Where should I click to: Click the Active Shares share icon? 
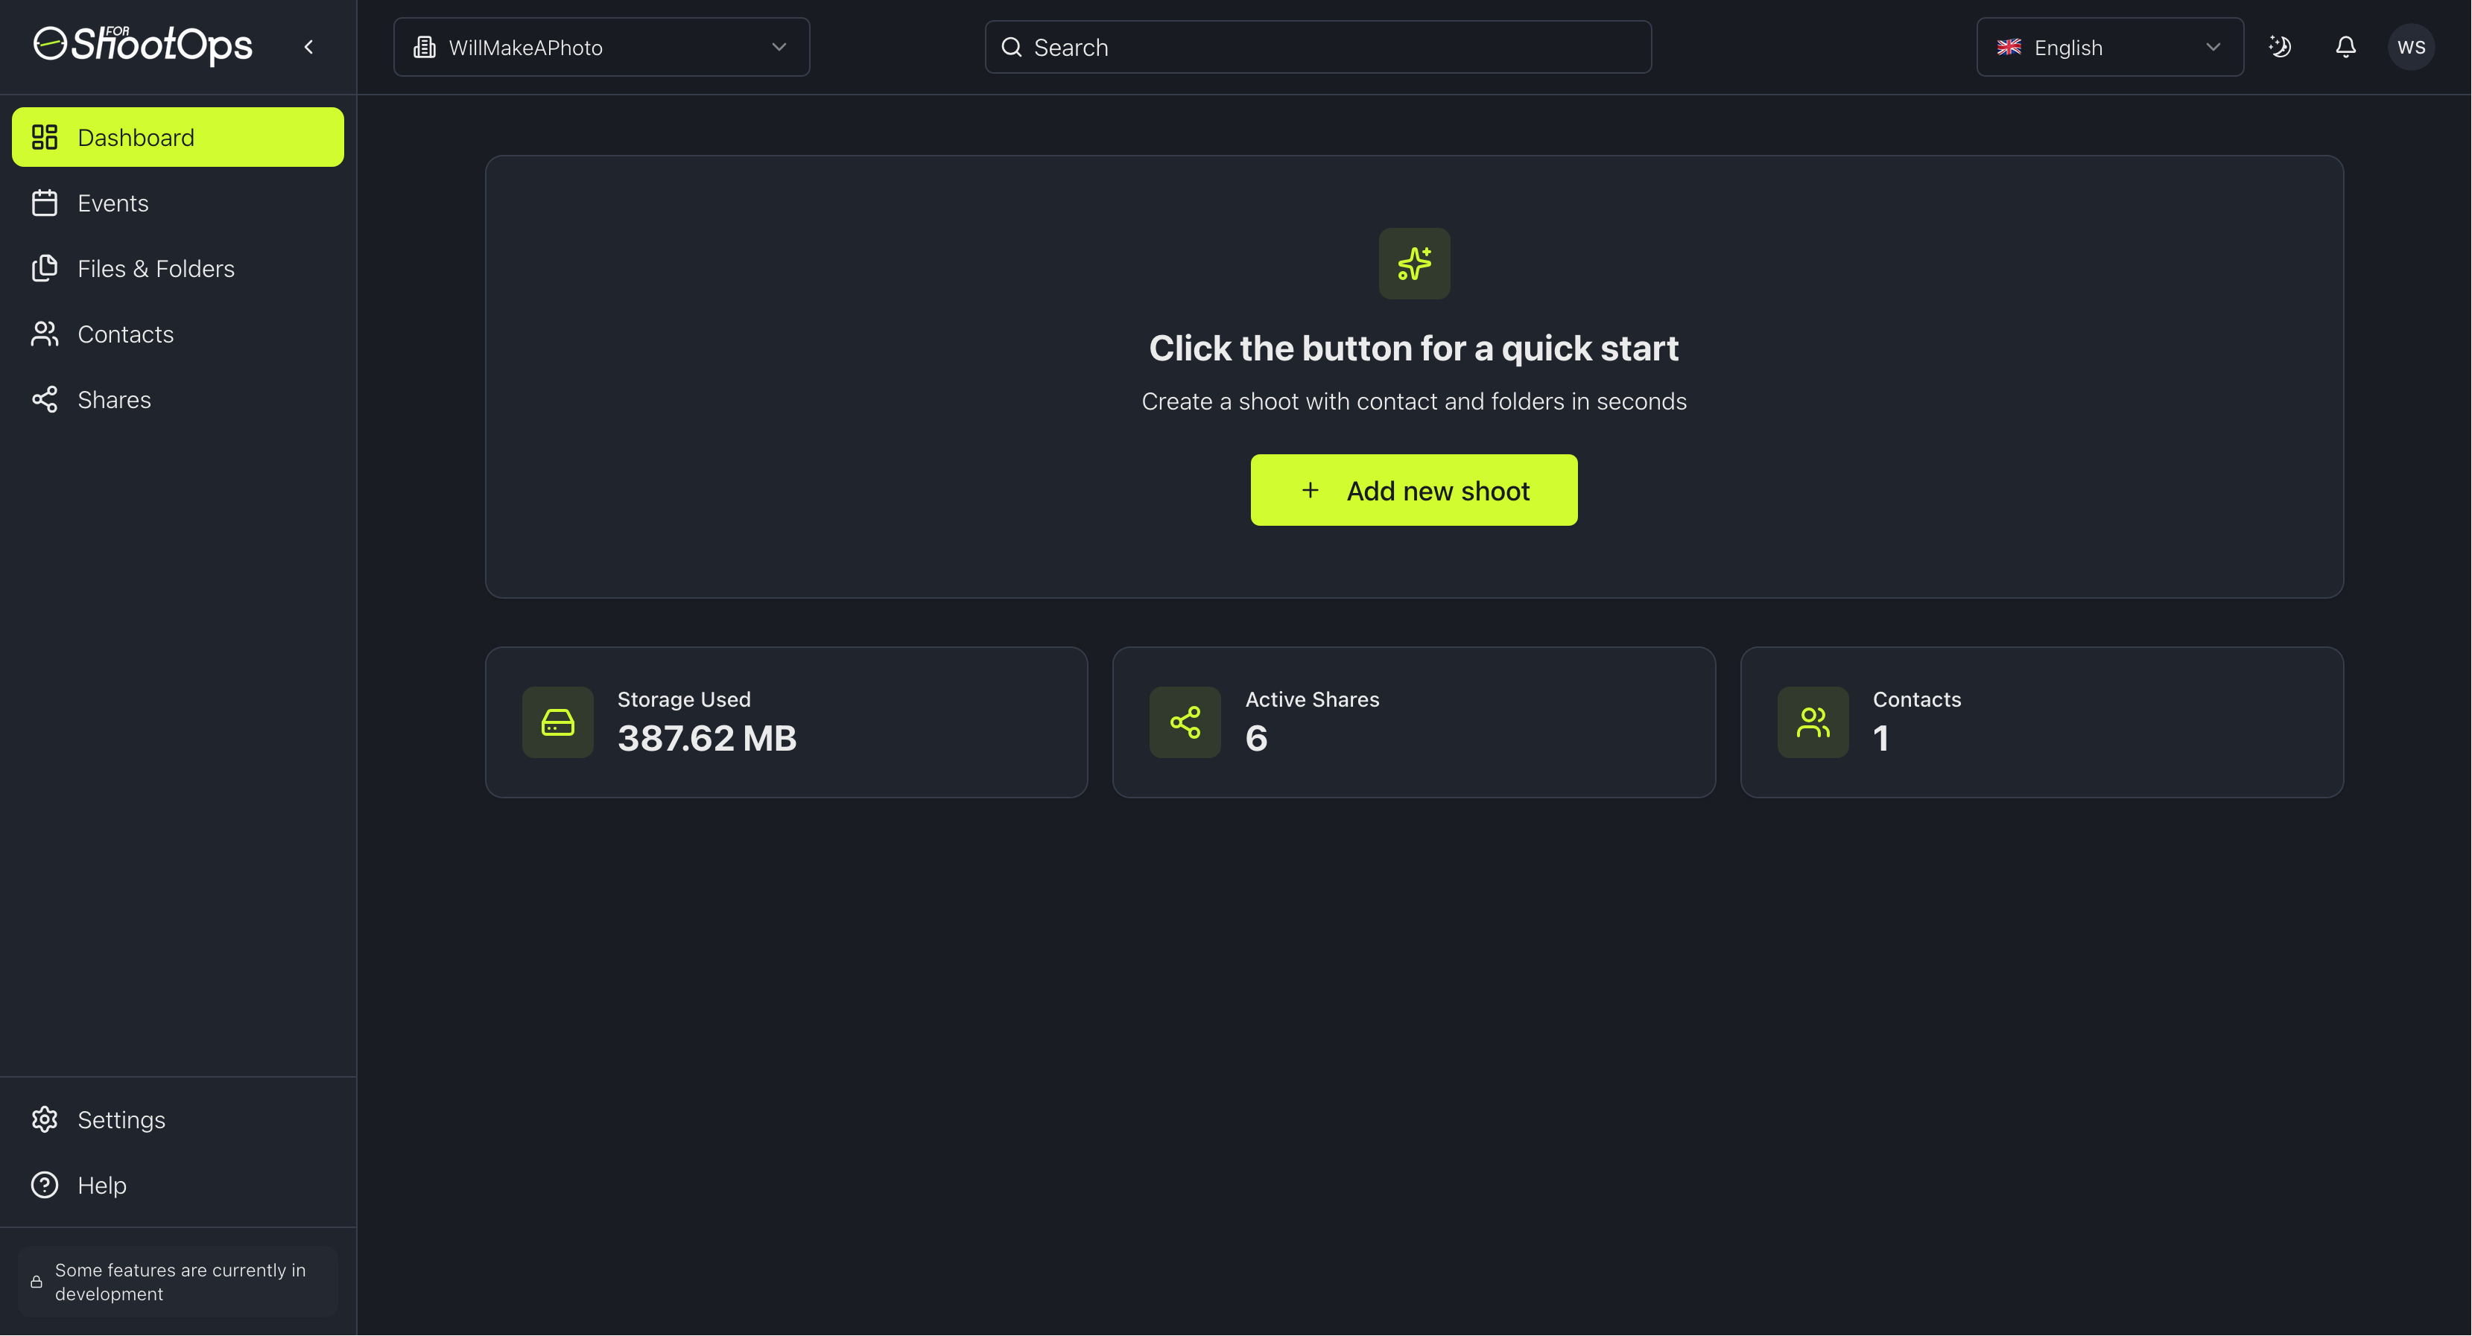pos(1184,722)
